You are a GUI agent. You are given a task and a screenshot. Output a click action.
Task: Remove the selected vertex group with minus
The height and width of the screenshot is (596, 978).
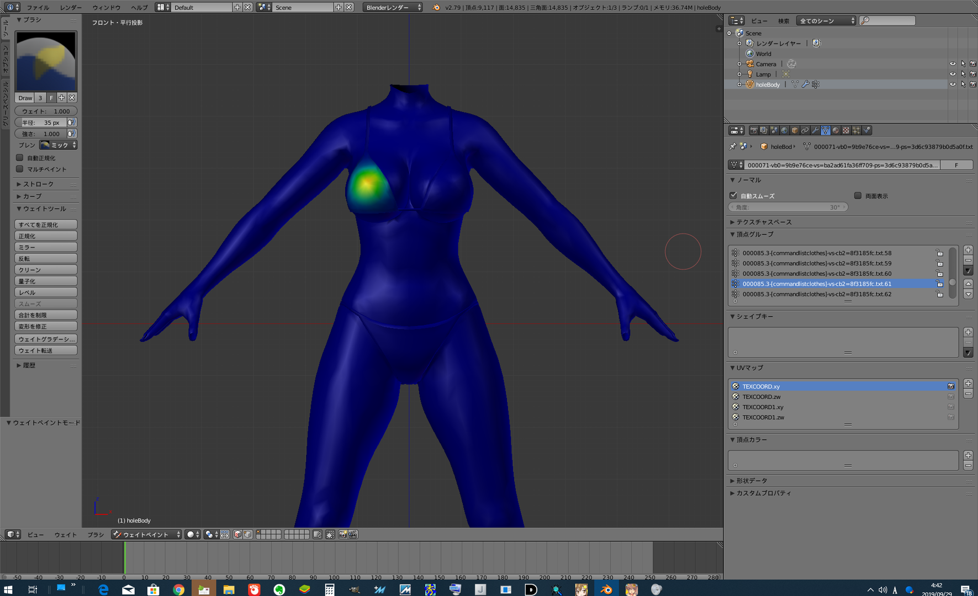[x=968, y=260]
